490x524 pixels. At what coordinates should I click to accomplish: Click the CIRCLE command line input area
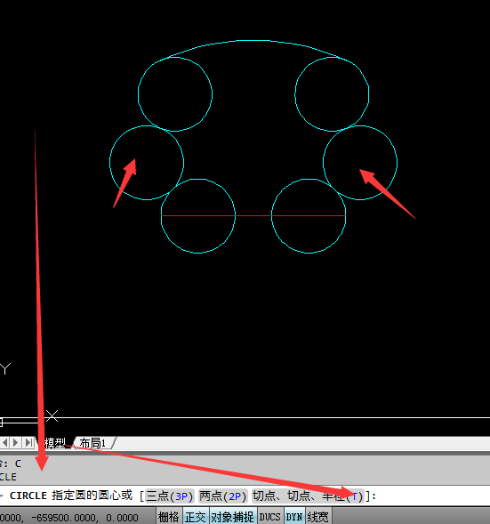[245, 496]
